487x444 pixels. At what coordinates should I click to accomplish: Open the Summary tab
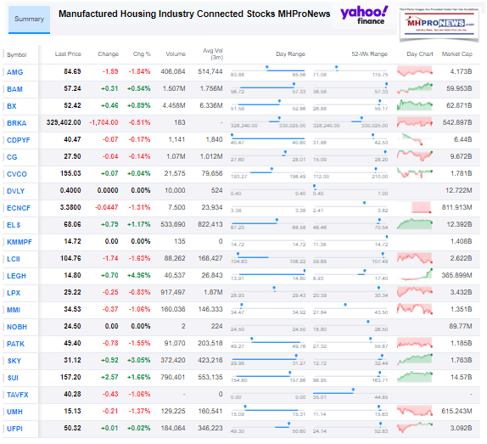click(x=29, y=20)
